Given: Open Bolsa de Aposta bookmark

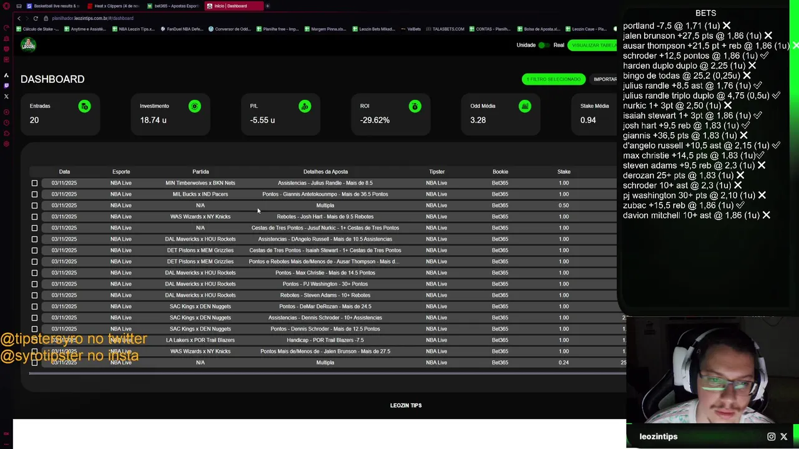Looking at the screenshot, I should pyautogui.click(x=539, y=29).
